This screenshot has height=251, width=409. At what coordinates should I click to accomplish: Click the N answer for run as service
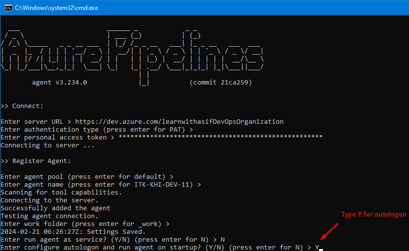click(x=223, y=240)
